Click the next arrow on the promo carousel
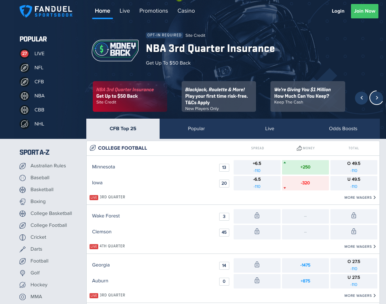Image resolution: width=386 pixels, height=304 pixels. tap(376, 98)
